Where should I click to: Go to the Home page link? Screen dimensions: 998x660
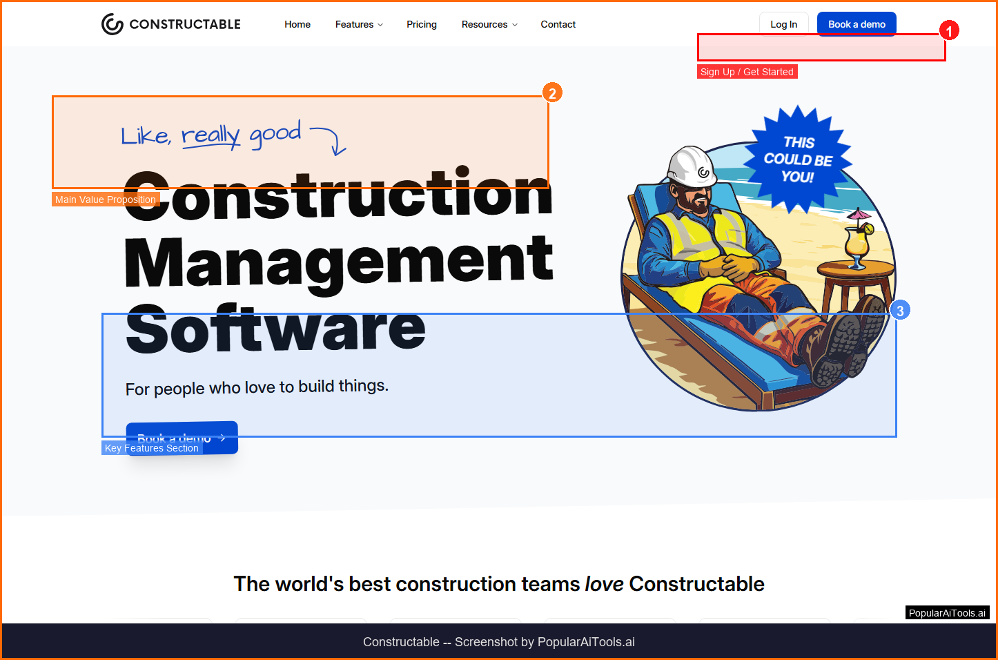pos(297,24)
